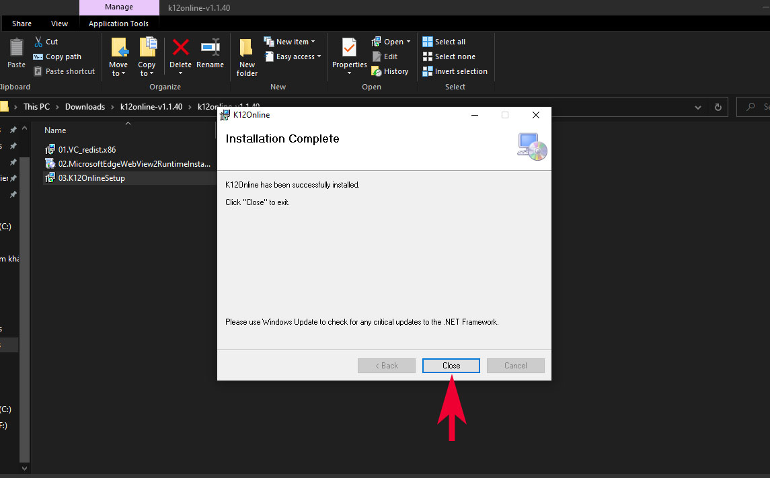This screenshot has height=478, width=770.
Task: Switch to the View tab
Action: tap(59, 24)
